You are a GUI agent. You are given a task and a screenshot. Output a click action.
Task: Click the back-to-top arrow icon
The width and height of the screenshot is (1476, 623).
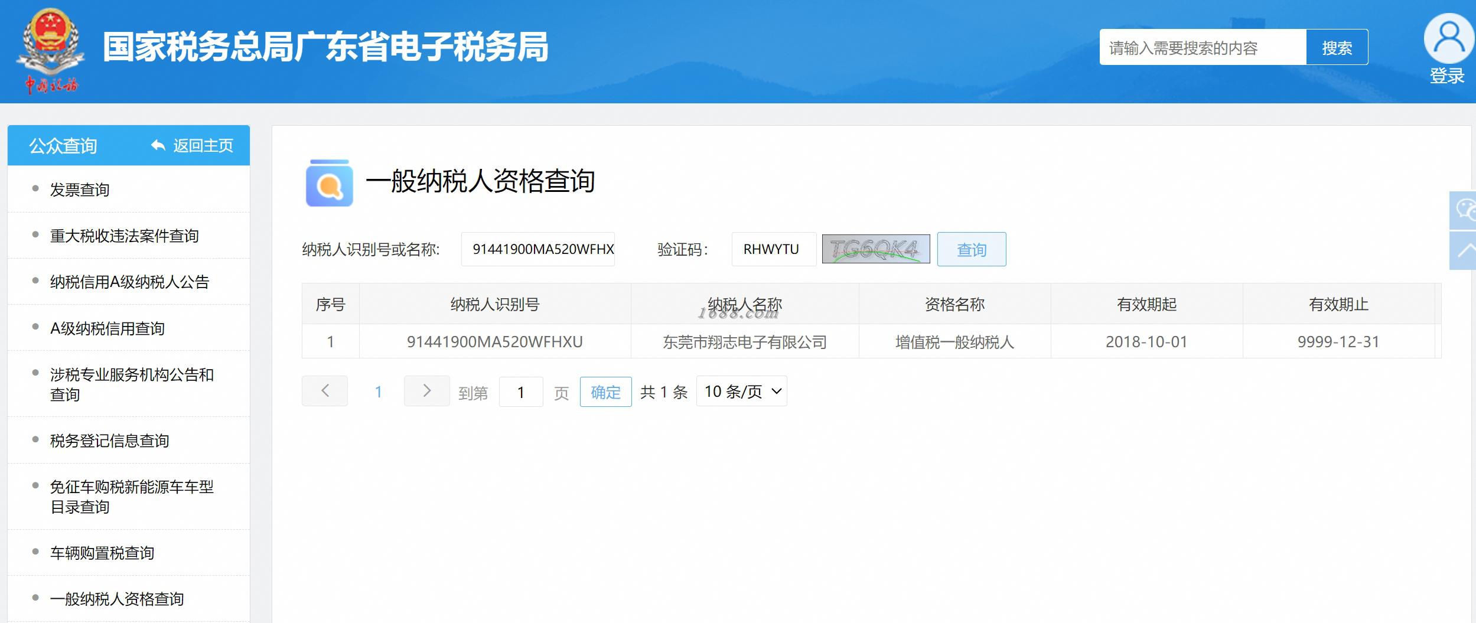[x=1463, y=250]
